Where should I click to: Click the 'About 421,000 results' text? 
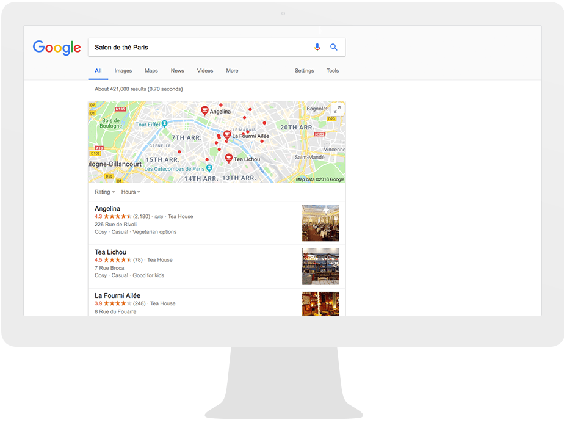click(x=139, y=89)
